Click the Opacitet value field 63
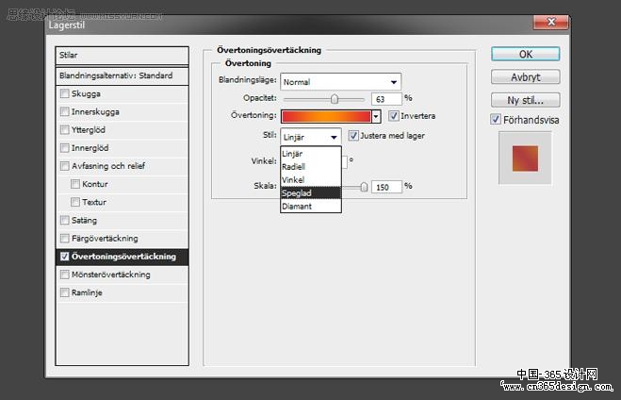Image resolution: width=621 pixels, height=400 pixels. coord(386,99)
